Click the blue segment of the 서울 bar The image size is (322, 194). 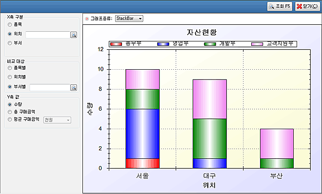tap(142, 134)
